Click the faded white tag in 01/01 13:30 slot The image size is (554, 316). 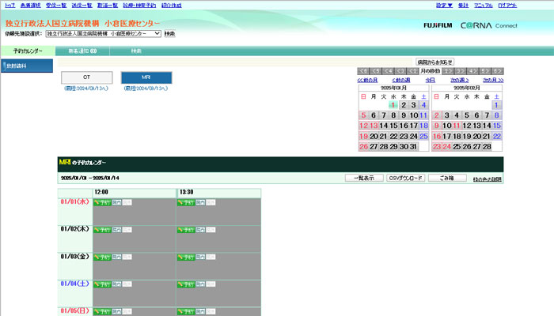click(211, 202)
